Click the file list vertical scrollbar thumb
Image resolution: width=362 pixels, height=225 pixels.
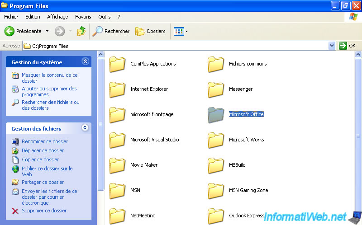[x=358, y=136]
